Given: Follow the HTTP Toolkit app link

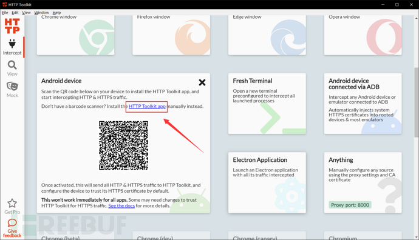Looking at the screenshot, I should pyautogui.click(x=147, y=107).
